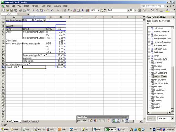The width and height of the screenshot is (176, 132).
Task: Click the Open file folder icon
Action: tap(8, 10)
